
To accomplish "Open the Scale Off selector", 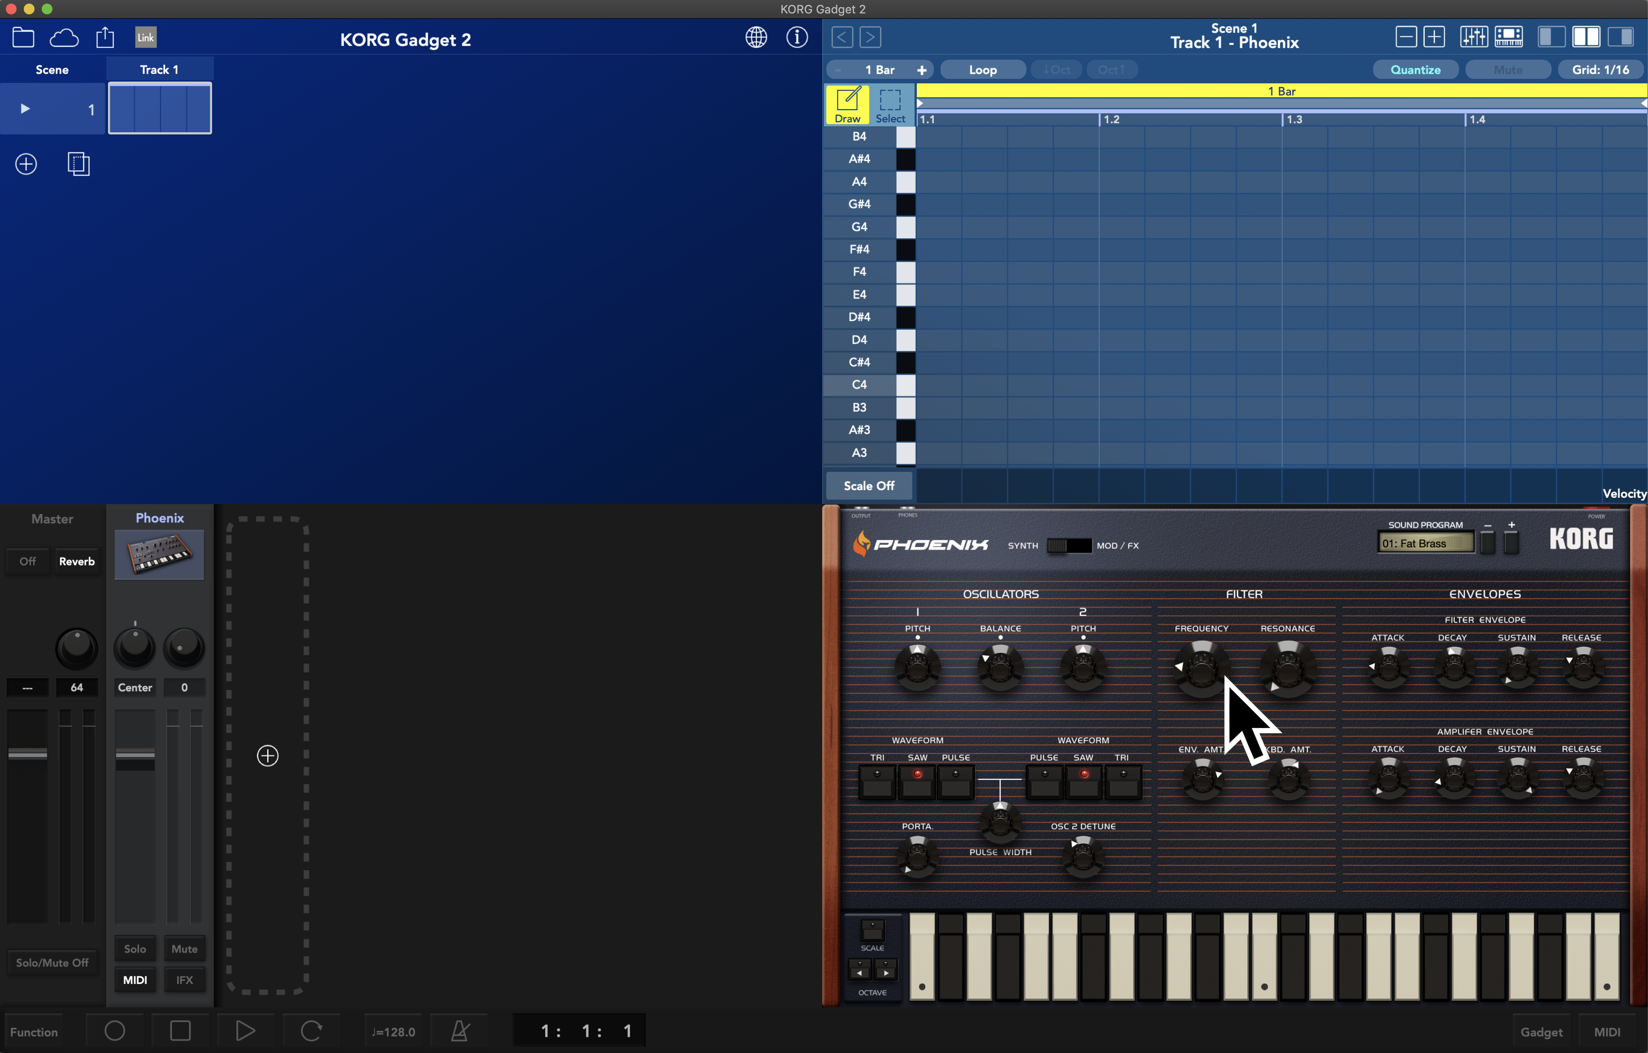I will click(x=869, y=486).
